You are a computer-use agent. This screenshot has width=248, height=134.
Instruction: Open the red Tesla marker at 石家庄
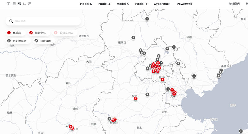(114, 120)
